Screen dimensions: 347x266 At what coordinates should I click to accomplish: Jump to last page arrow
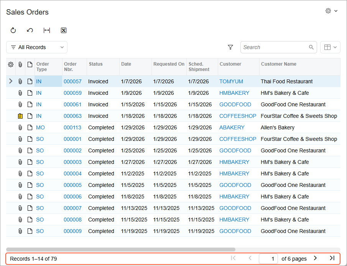[332, 258]
